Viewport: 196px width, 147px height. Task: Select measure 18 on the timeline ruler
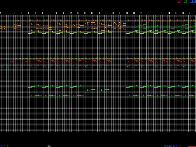click(126, 13)
